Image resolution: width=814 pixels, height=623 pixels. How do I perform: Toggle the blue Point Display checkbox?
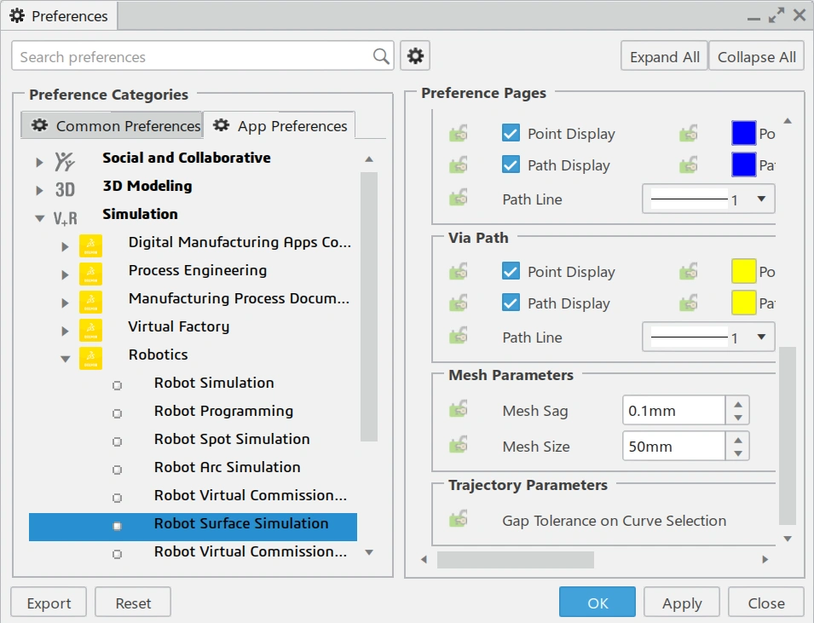coord(511,134)
